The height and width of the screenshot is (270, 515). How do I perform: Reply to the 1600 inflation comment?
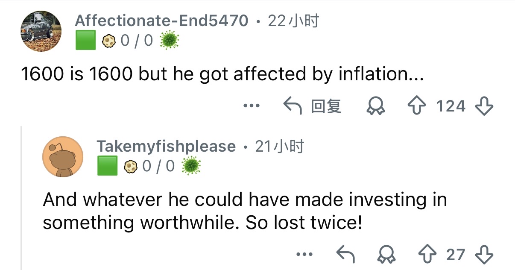click(313, 106)
